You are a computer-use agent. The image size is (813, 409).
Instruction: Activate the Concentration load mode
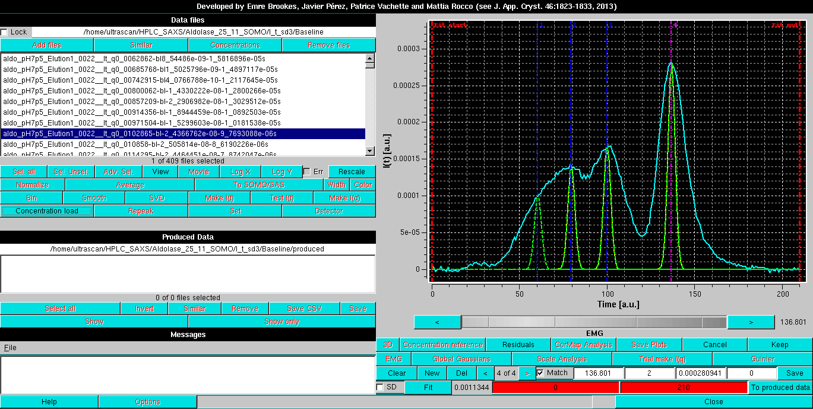[47, 210]
